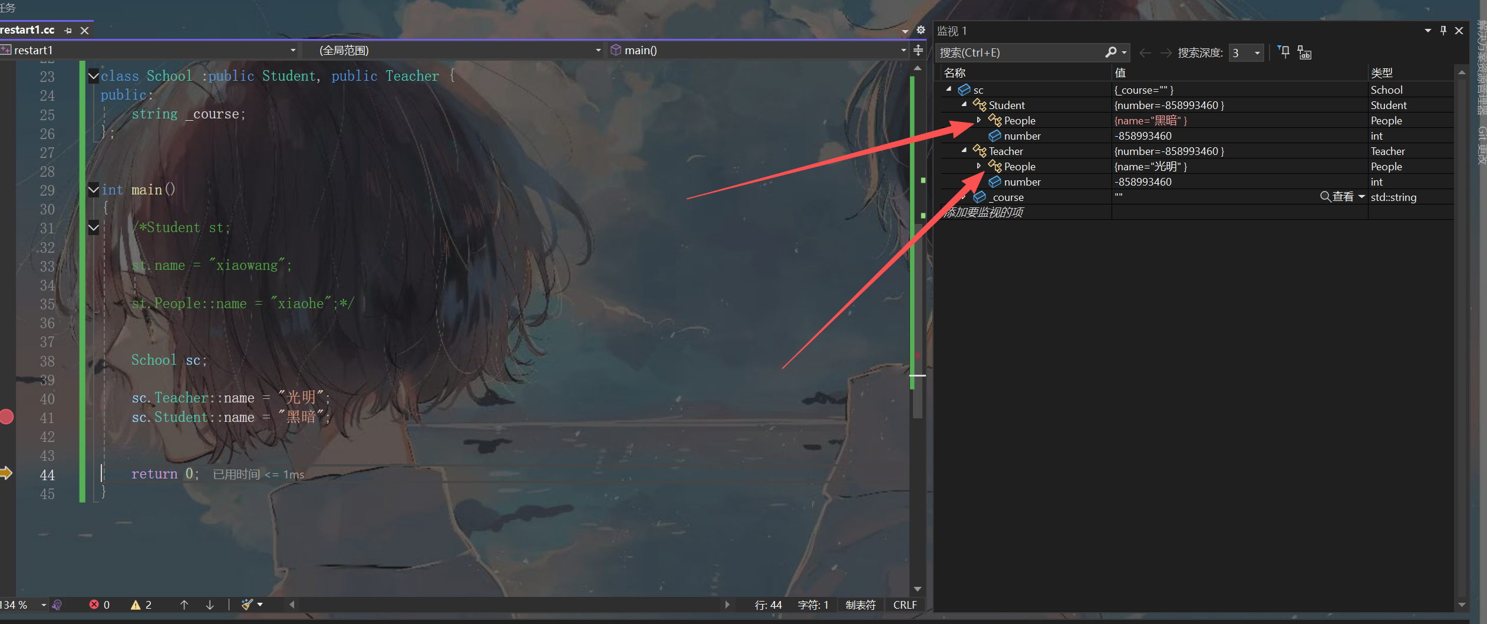1487x624 pixels.
Task: Go to previous issue up arrow
Action: point(184,605)
